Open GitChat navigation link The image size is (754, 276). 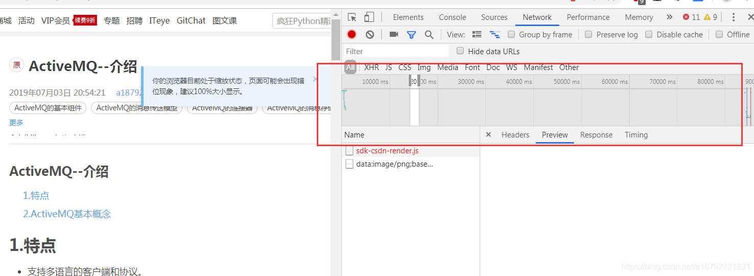(191, 20)
